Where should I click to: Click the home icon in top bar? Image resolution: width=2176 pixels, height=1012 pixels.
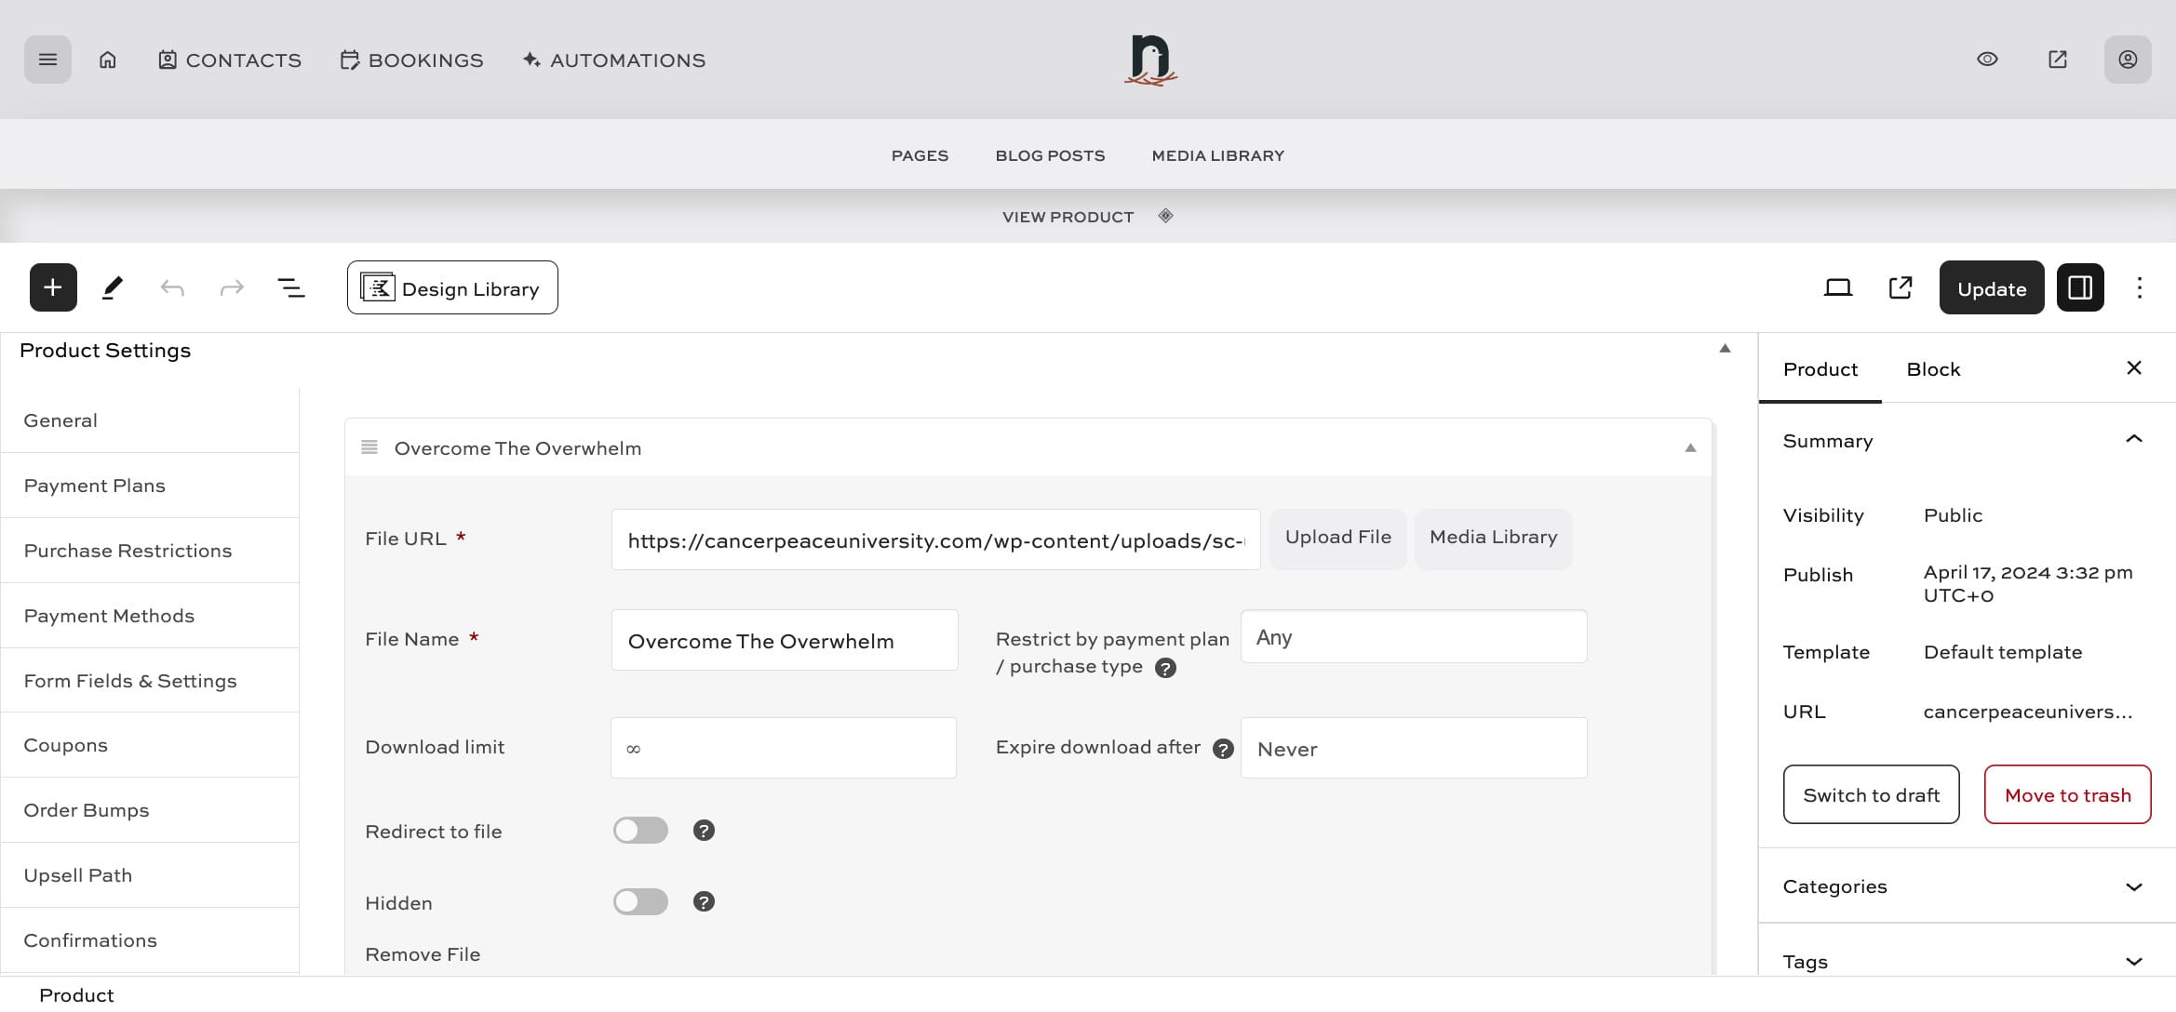point(108,60)
